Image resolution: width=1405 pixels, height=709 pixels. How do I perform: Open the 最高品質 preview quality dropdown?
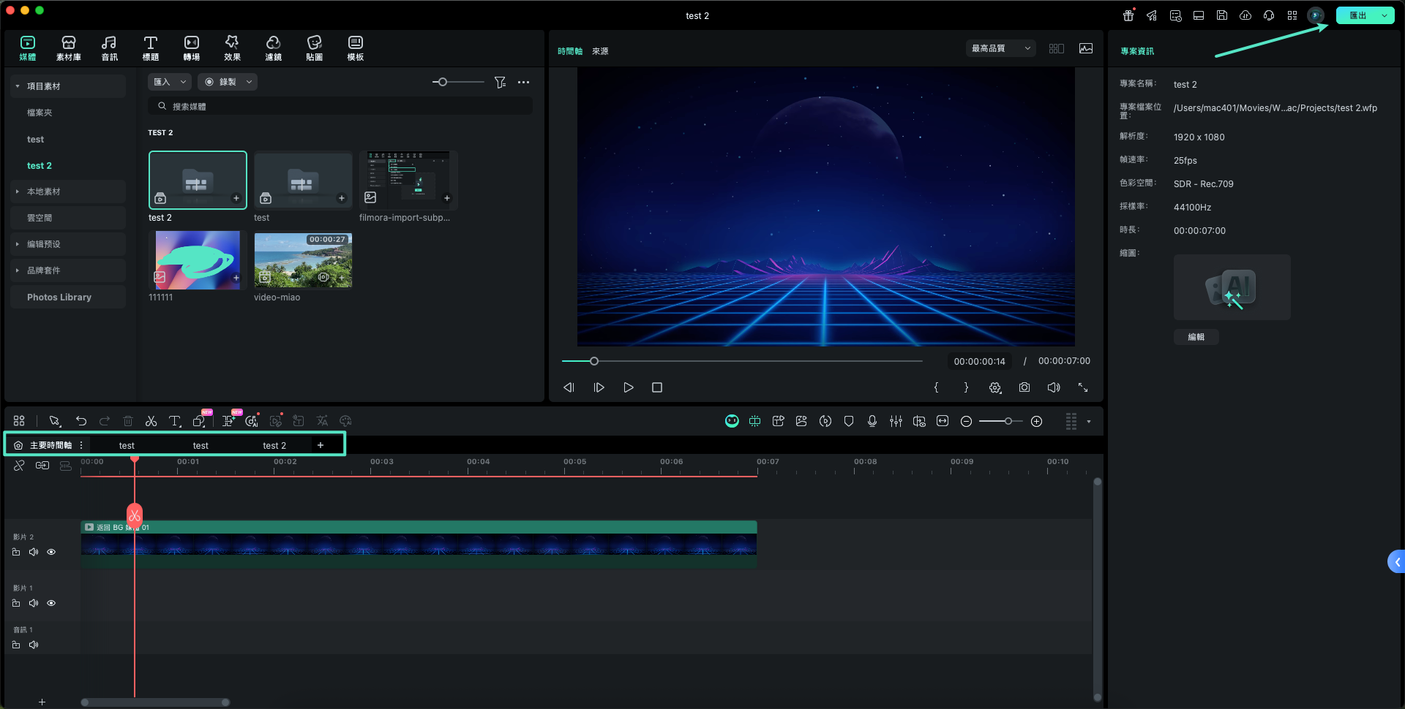pos(1000,48)
